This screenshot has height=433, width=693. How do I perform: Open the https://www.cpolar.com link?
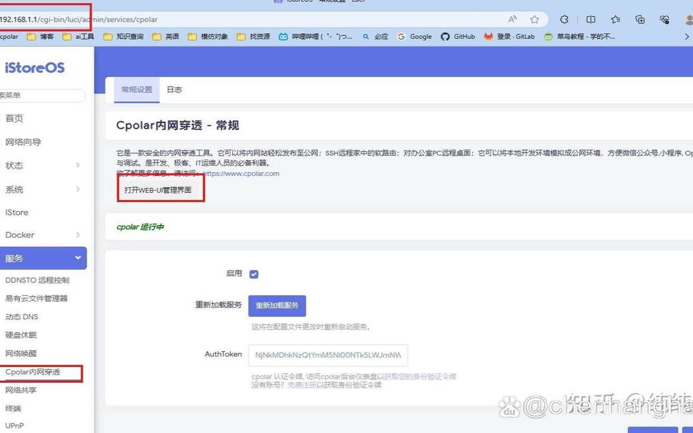pos(242,173)
